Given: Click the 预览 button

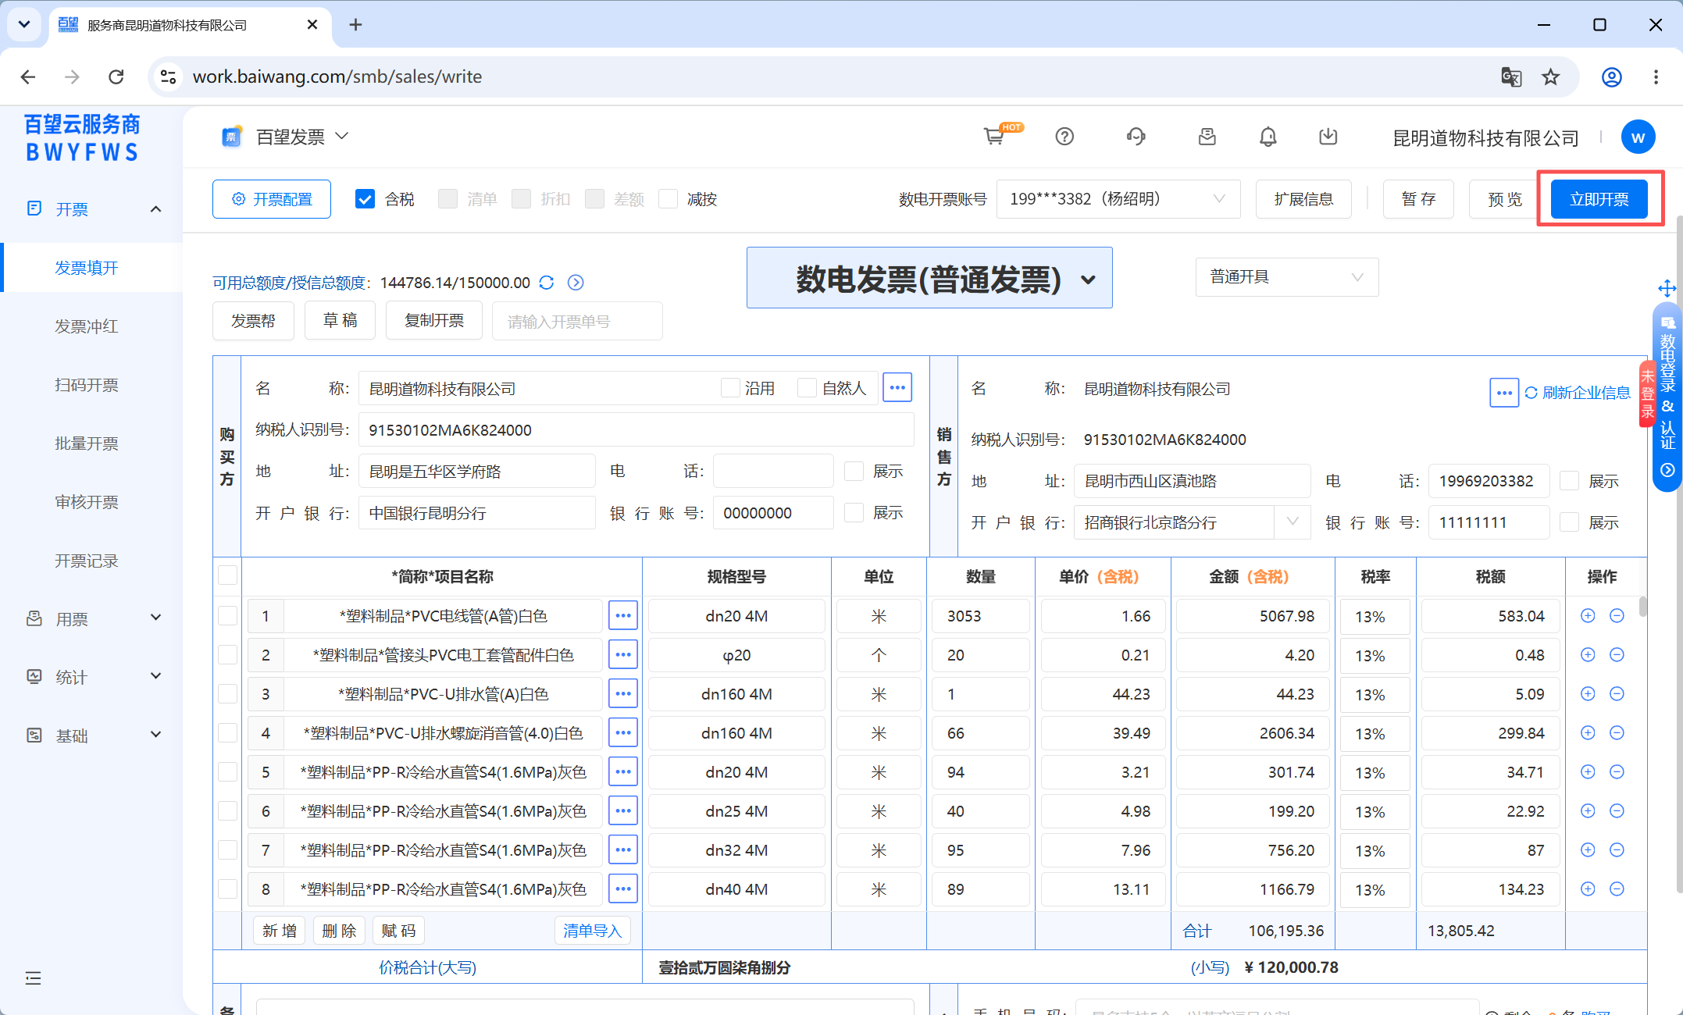Looking at the screenshot, I should click(x=1505, y=199).
